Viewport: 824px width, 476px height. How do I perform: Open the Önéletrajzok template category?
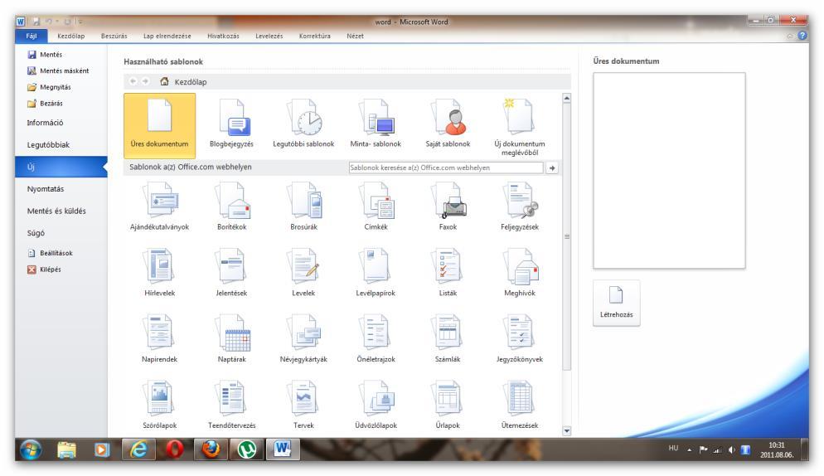pyautogui.click(x=376, y=338)
